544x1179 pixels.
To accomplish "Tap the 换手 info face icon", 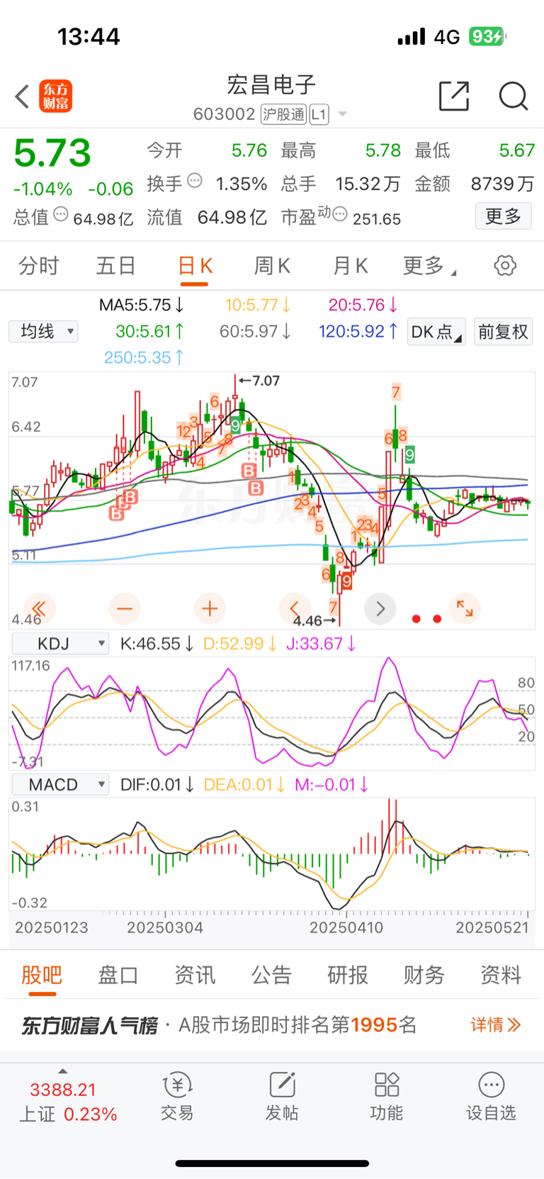I will pyautogui.click(x=195, y=181).
